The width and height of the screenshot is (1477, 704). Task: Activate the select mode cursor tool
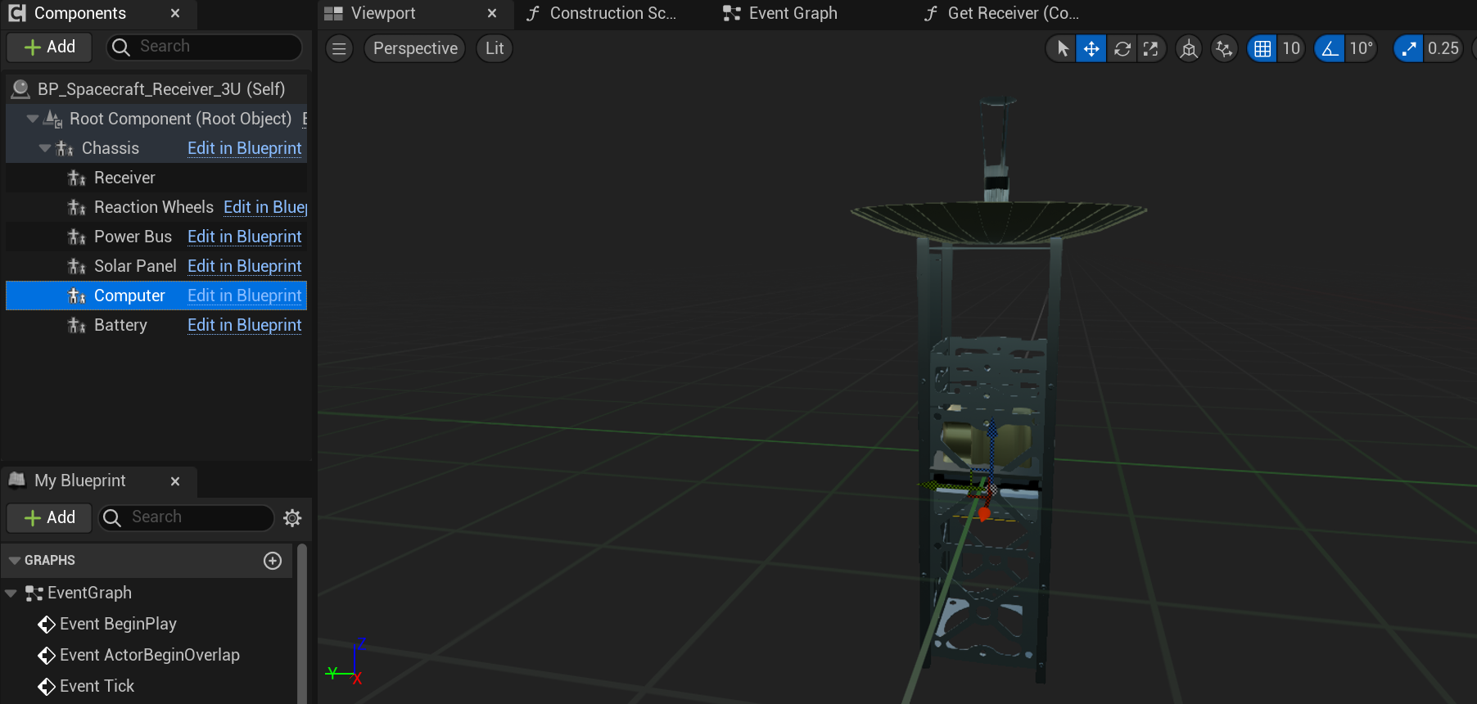pyautogui.click(x=1062, y=49)
